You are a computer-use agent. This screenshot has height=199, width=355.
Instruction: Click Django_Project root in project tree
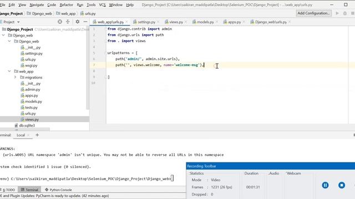coord(20,29)
